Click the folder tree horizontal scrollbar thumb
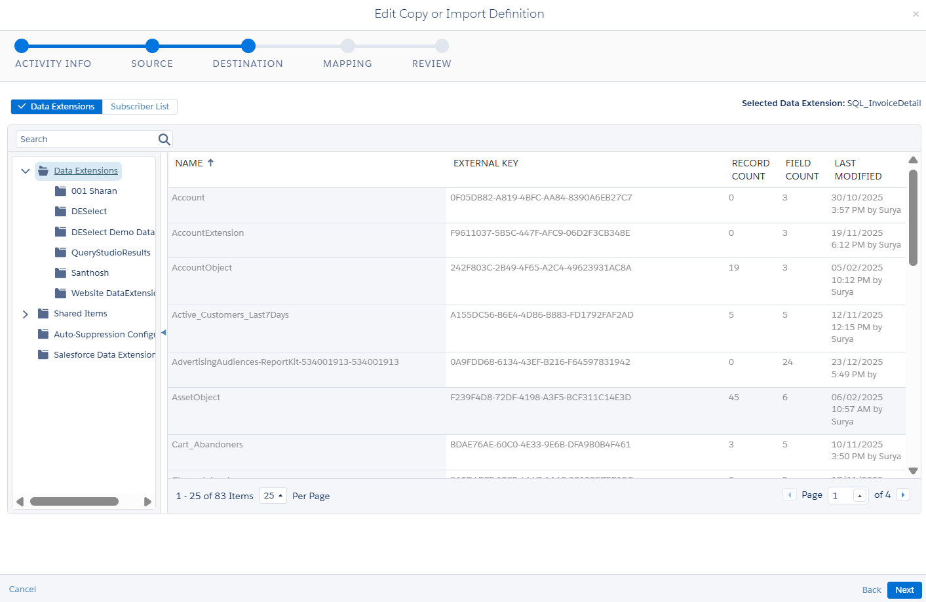The width and height of the screenshot is (926, 602). (74, 502)
